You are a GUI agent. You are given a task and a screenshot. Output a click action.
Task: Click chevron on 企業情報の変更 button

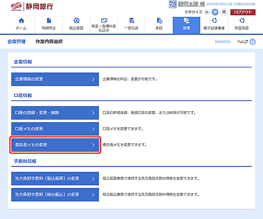(93, 79)
